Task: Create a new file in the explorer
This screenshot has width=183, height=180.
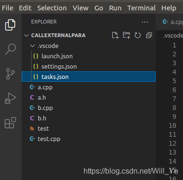Action: point(115,35)
